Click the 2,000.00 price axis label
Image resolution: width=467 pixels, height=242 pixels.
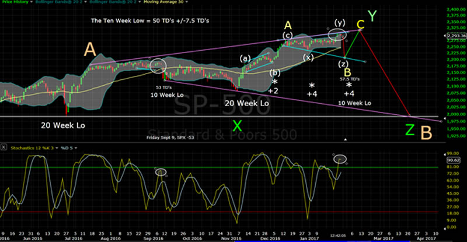456,114
